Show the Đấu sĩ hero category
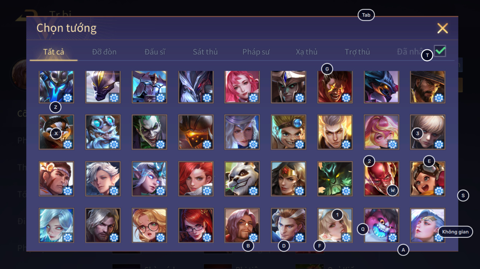Viewport: 480px width, 269px height. point(155,52)
